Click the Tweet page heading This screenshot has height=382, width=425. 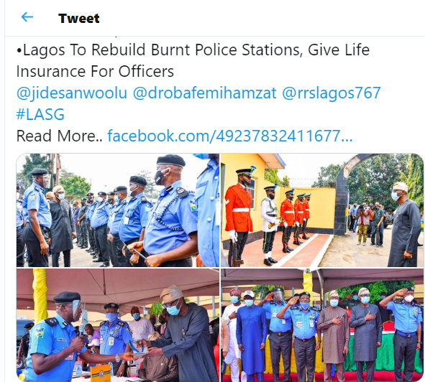[x=79, y=19]
